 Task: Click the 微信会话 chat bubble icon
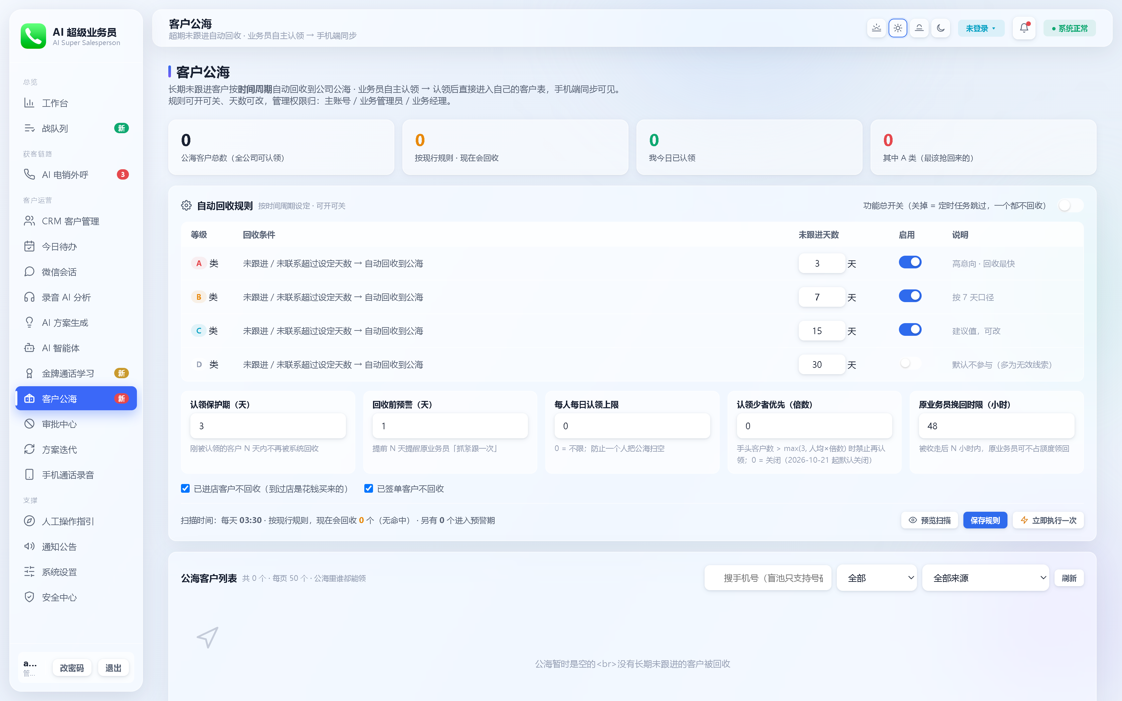pos(29,272)
